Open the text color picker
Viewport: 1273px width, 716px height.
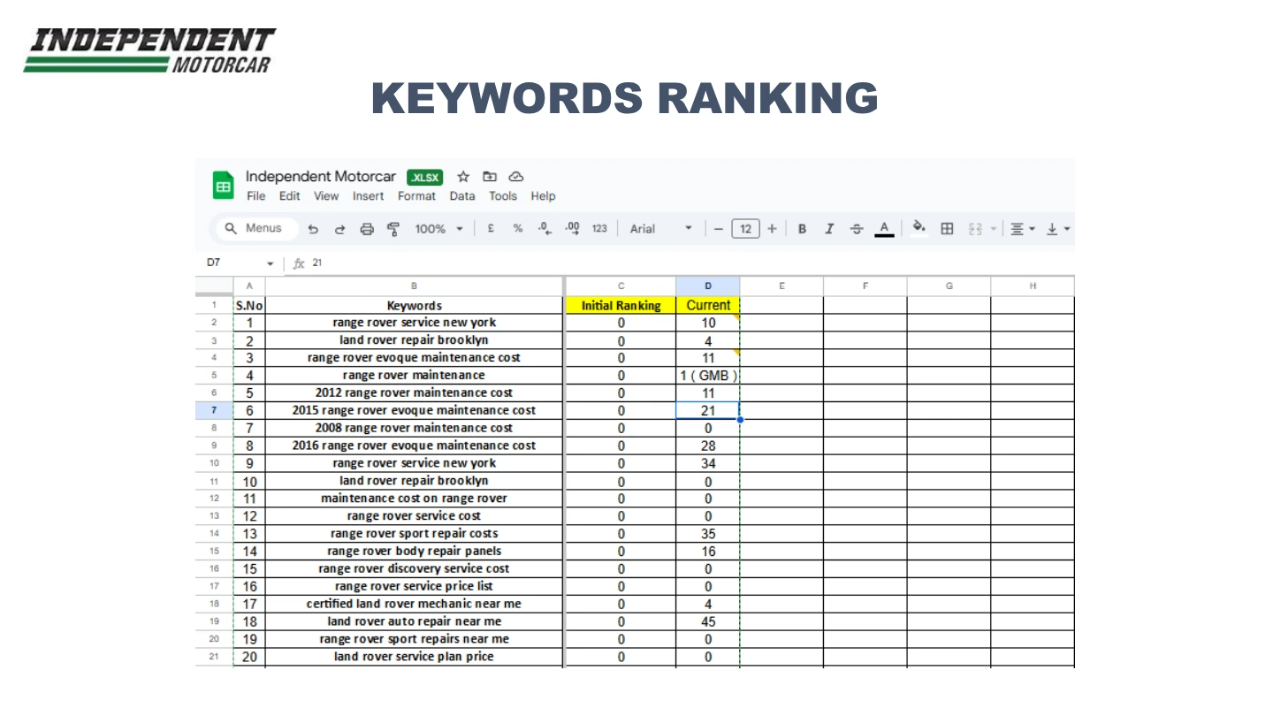coord(883,229)
